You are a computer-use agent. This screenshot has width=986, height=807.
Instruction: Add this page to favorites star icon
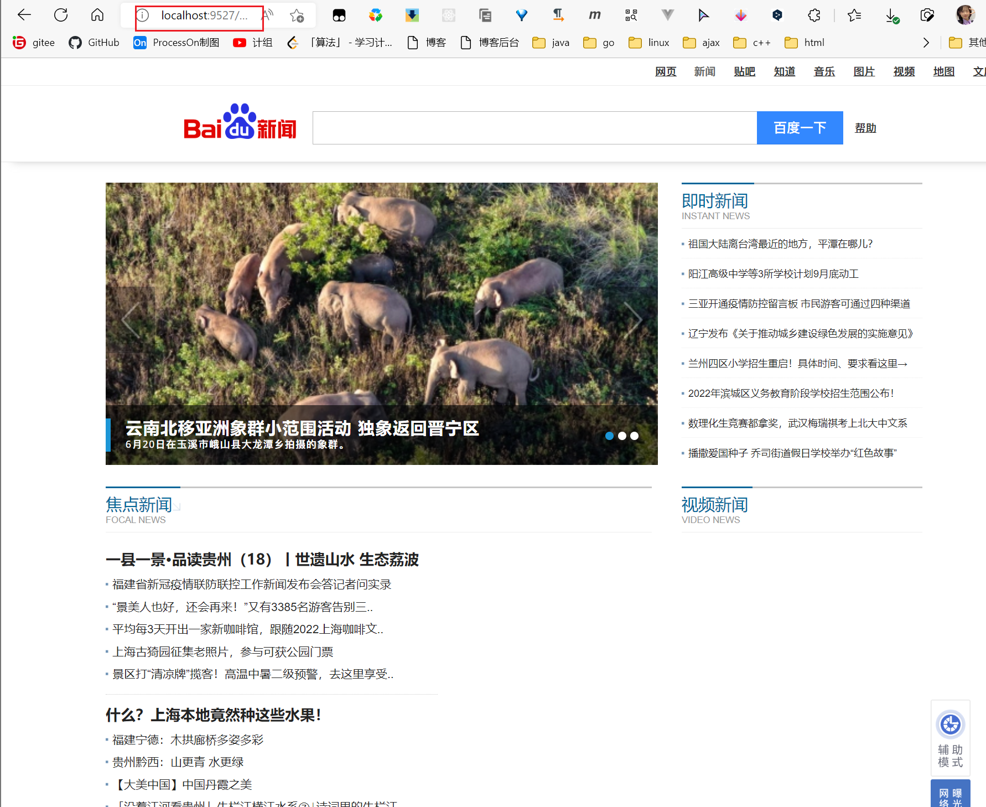pyautogui.click(x=297, y=15)
